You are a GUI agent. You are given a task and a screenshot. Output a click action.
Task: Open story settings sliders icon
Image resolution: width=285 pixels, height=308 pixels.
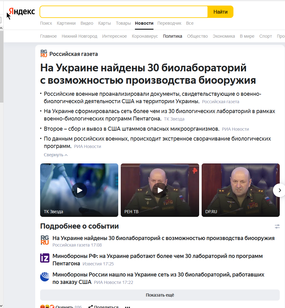(277, 226)
